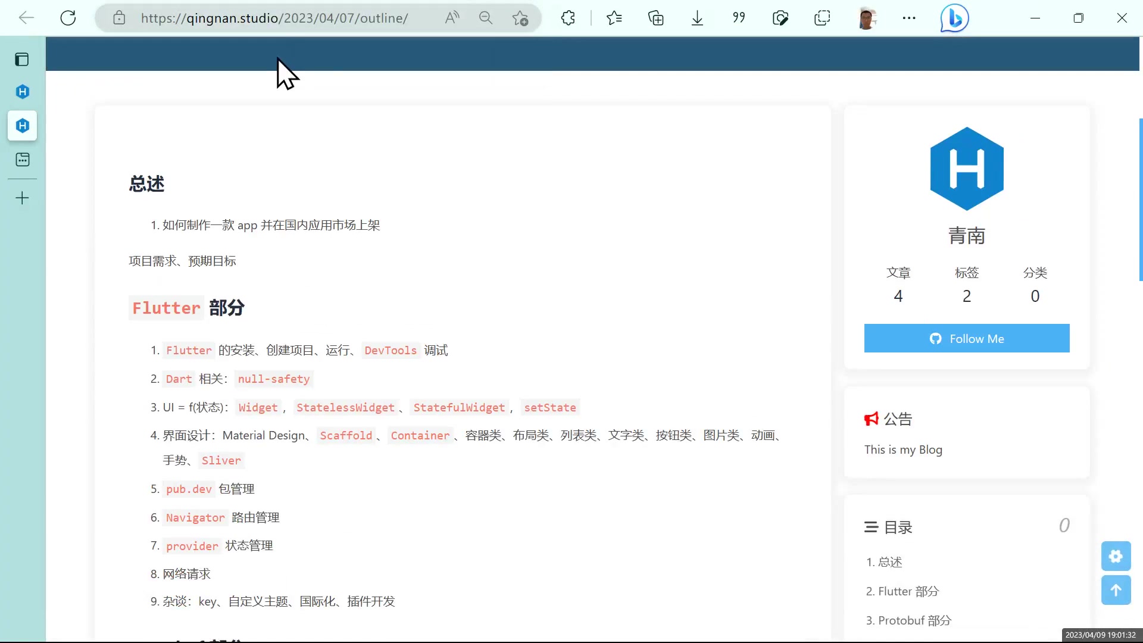Screen dimensions: 1143x643
Task: Click the browser extensions puzzle icon
Action: (x=569, y=17)
